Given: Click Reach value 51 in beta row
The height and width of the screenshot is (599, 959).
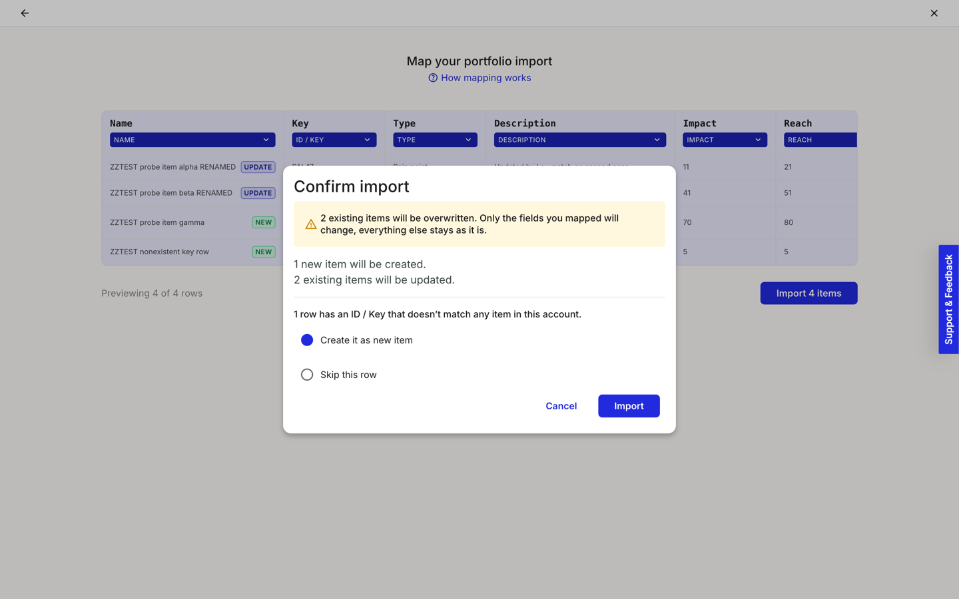Looking at the screenshot, I should 788,193.
